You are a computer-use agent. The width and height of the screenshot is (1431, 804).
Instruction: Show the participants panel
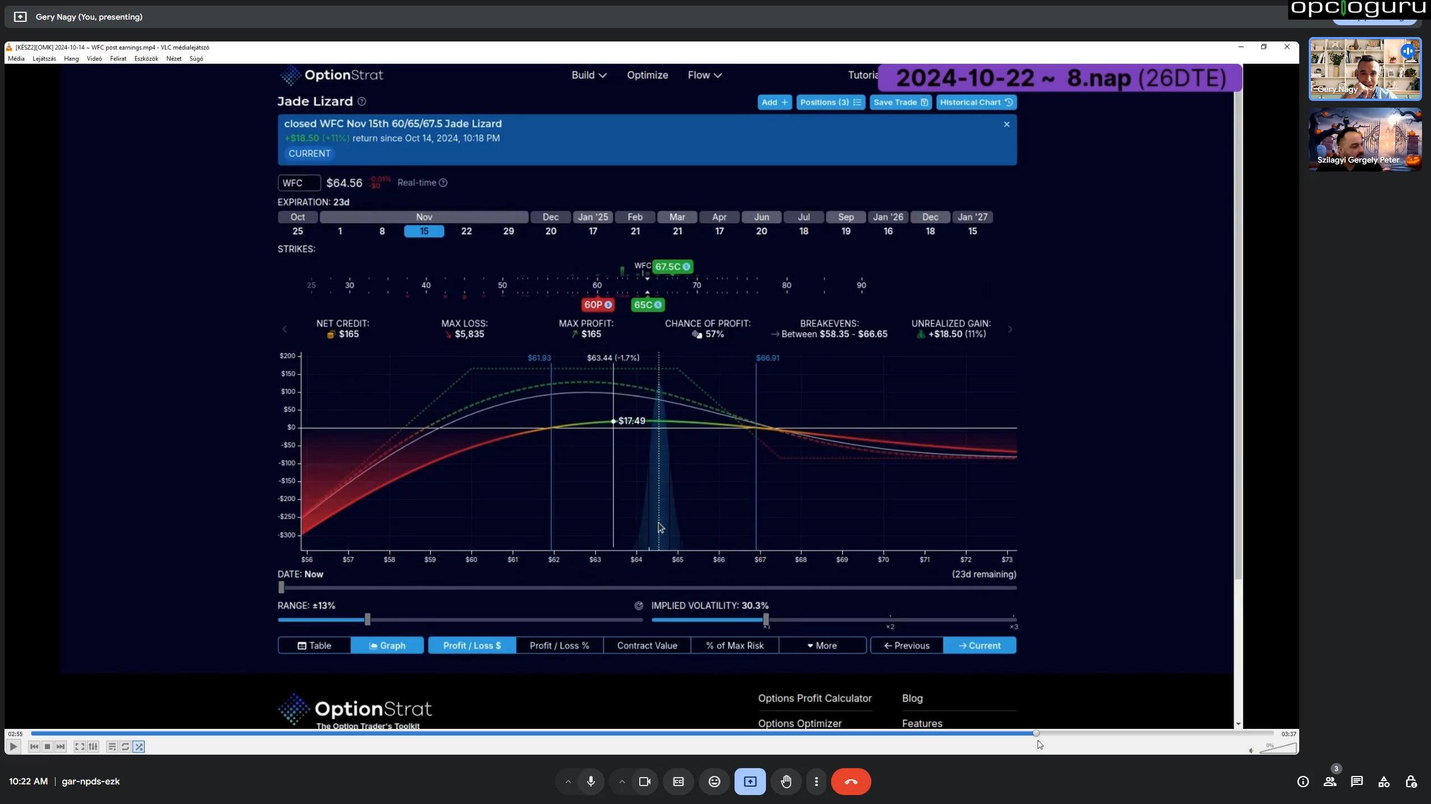pos(1330,781)
